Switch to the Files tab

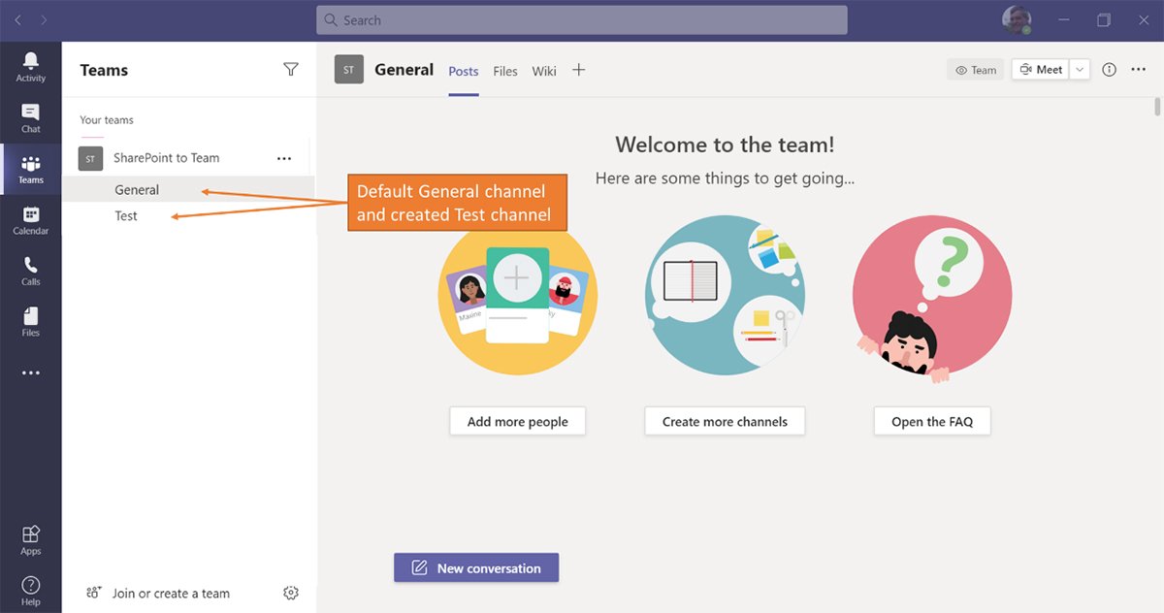pyautogui.click(x=505, y=71)
